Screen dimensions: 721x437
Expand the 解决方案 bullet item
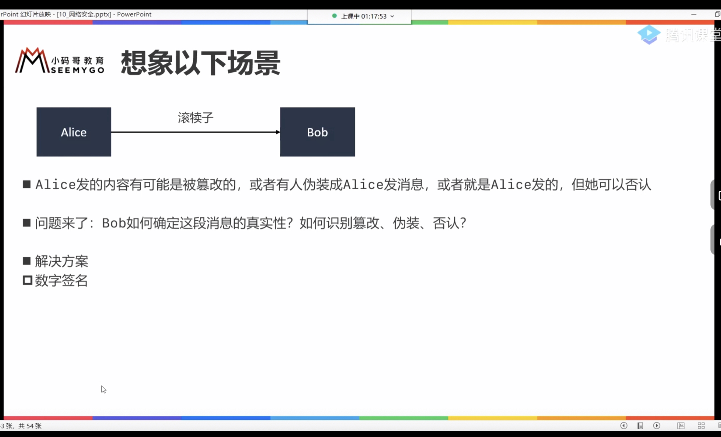tap(61, 261)
